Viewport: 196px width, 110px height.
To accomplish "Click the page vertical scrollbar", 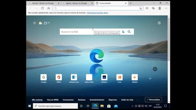I will (x=169, y=39).
